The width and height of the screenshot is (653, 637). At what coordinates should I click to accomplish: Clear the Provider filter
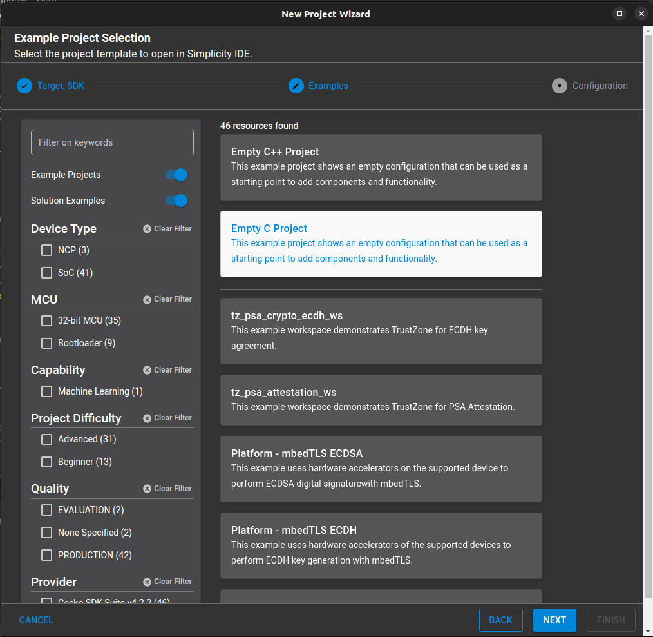[167, 582]
